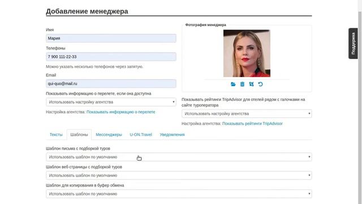Click label Шаблон письма с подборкой туров

tap(78, 148)
